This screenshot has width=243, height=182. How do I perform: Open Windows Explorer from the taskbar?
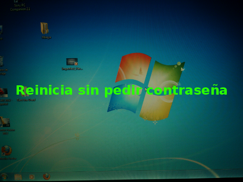[18, 177]
